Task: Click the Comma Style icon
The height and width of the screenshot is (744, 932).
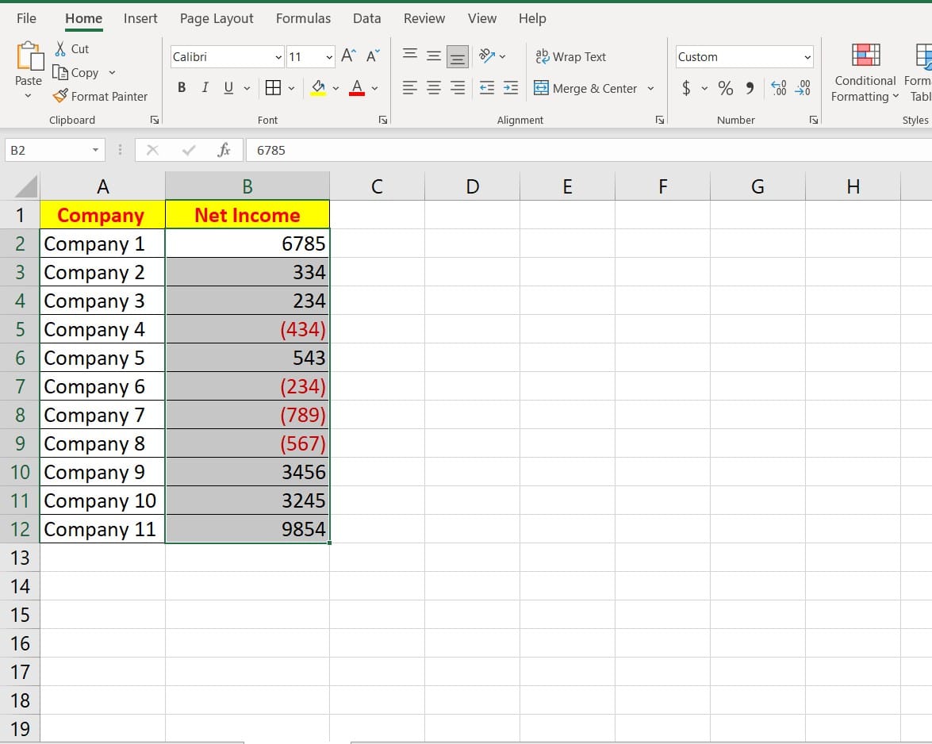Action: [749, 88]
